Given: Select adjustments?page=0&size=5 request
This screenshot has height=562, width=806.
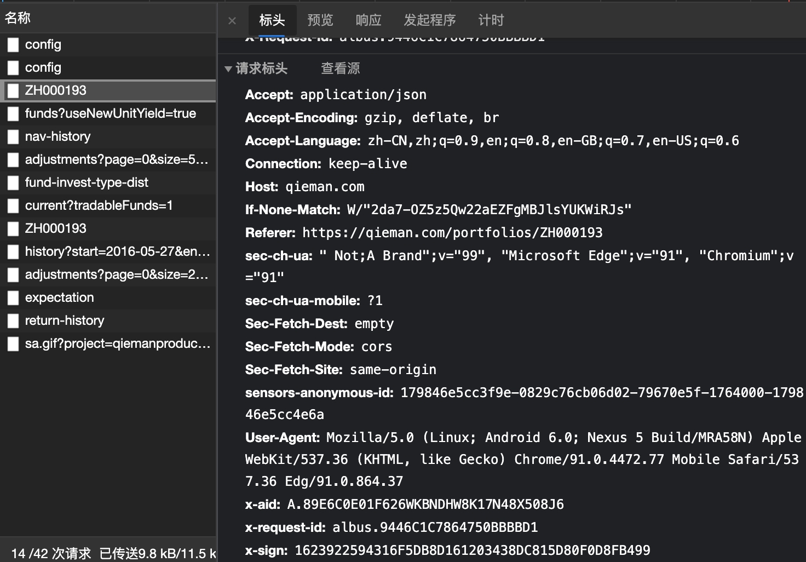Looking at the screenshot, I should tap(108, 159).
